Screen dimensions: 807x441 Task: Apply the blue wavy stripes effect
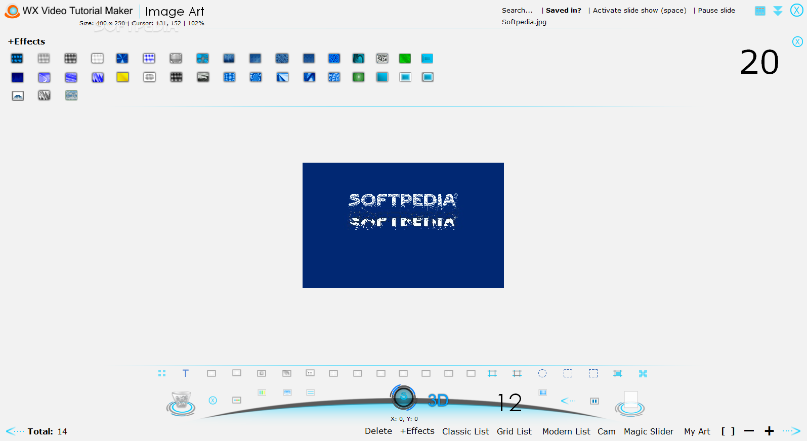point(71,77)
